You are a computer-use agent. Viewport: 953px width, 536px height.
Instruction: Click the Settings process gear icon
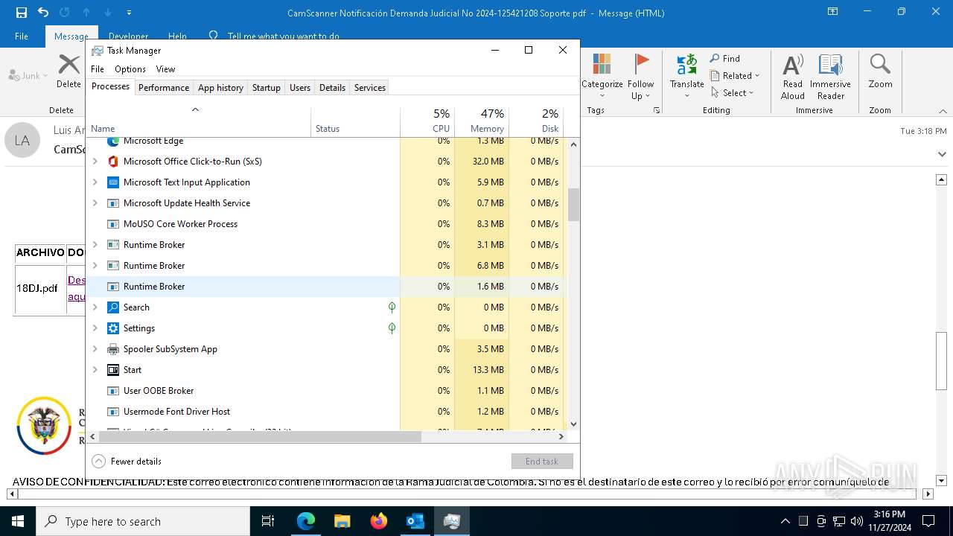coord(113,328)
